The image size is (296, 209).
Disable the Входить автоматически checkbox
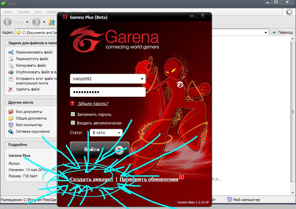tap(73, 123)
